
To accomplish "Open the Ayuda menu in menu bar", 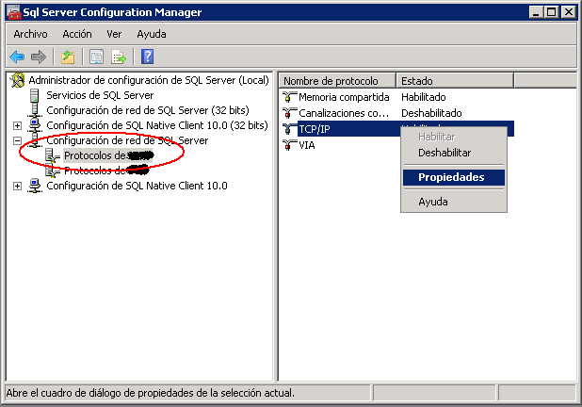I will 152,34.
